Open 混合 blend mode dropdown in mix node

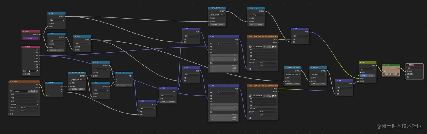coord(368,69)
